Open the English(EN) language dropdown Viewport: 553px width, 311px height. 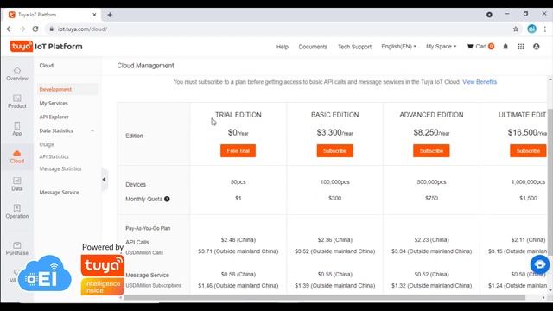(x=398, y=46)
